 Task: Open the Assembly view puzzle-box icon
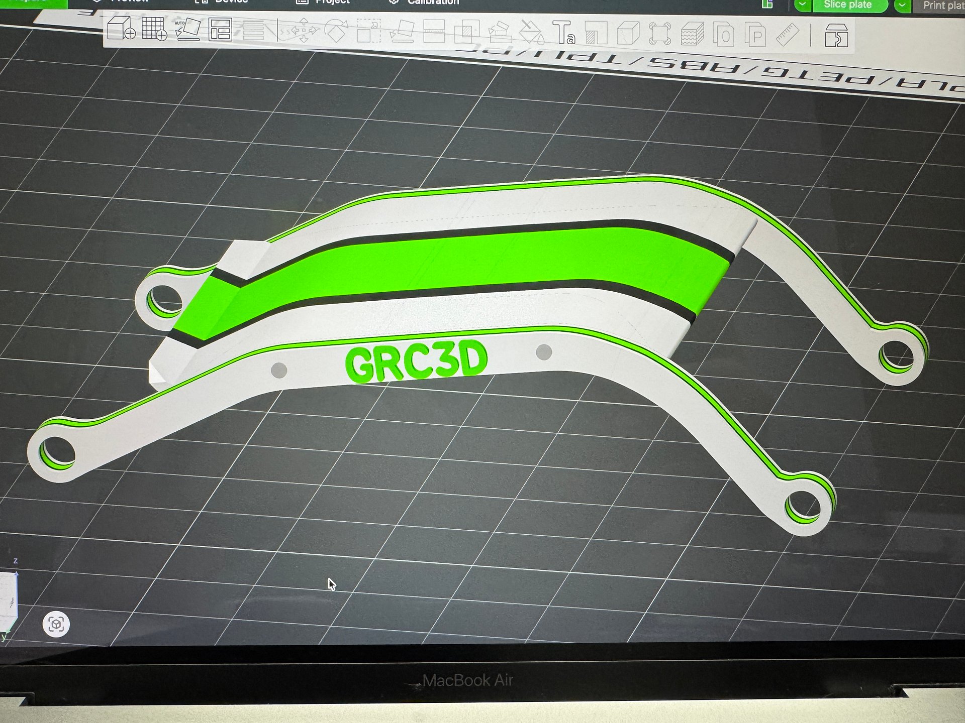point(836,36)
